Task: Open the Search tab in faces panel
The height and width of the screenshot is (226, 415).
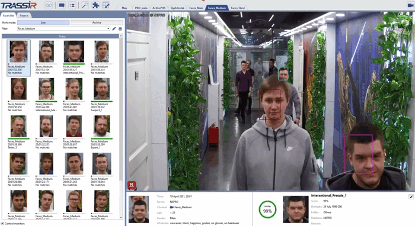Action: pyautogui.click(x=24, y=15)
